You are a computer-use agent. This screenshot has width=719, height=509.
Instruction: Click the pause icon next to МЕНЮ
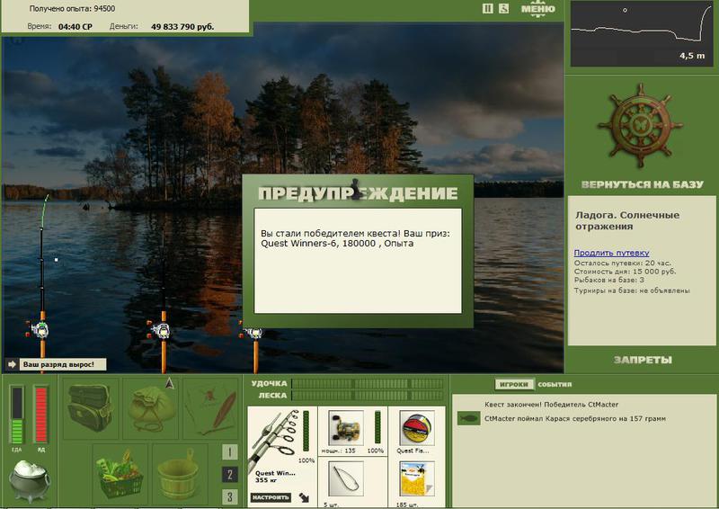tap(487, 8)
